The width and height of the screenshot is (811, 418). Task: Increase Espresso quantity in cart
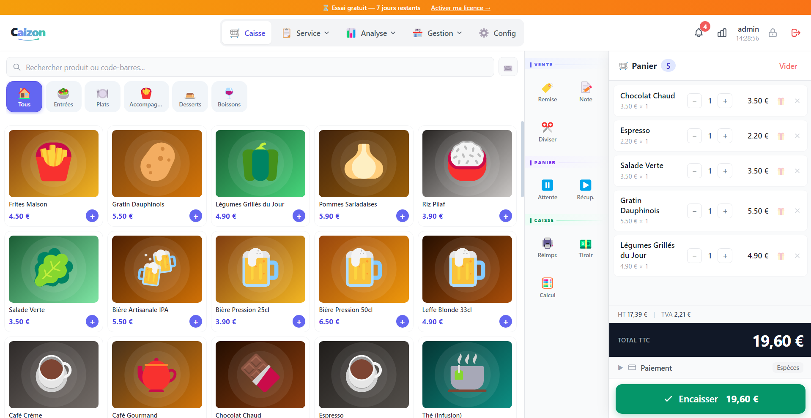click(x=725, y=136)
